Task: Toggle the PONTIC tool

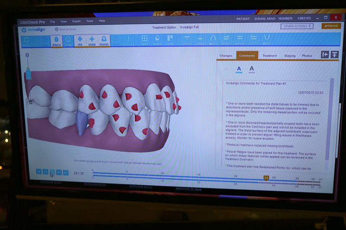Action: point(104,41)
